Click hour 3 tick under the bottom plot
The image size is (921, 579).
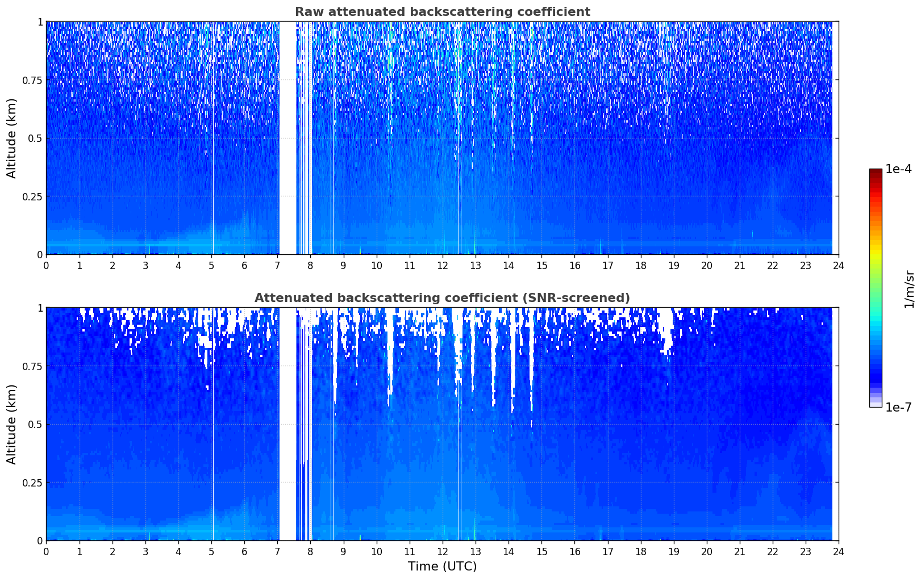[x=145, y=551]
